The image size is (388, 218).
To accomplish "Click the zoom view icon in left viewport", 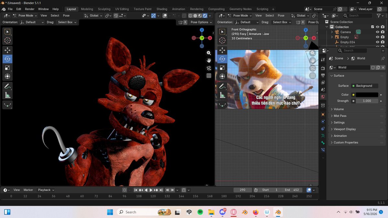I will click(x=209, y=53).
